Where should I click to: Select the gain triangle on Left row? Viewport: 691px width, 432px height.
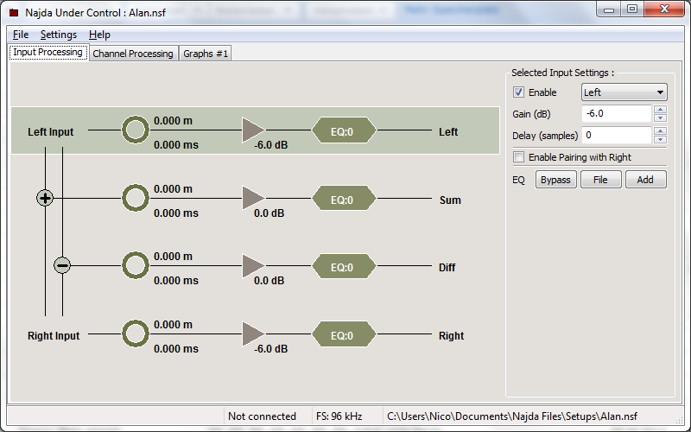pyautogui.click(x=253, y=130)
